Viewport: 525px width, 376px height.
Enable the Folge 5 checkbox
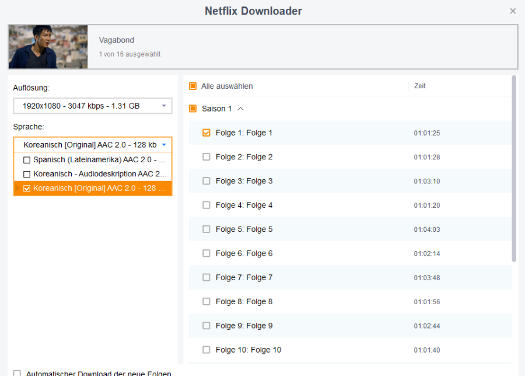click(206, 229)
